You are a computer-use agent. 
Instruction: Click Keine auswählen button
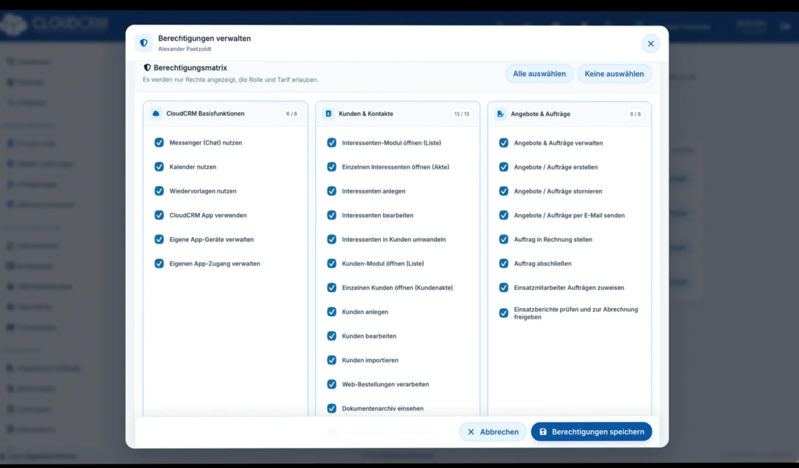pos(614,74)
